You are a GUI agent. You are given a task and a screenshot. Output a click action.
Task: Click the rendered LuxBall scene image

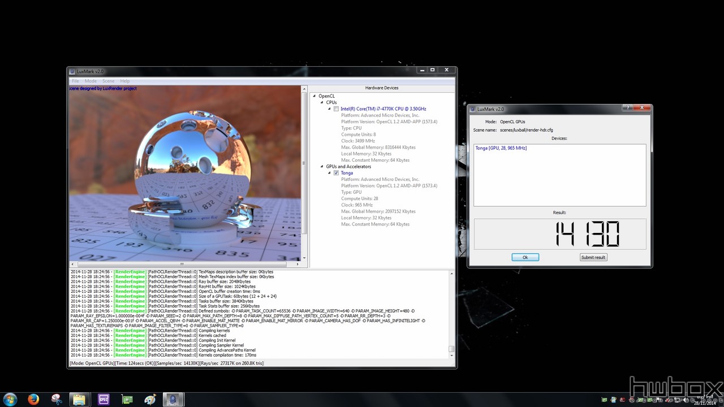[x=185, y=174]
